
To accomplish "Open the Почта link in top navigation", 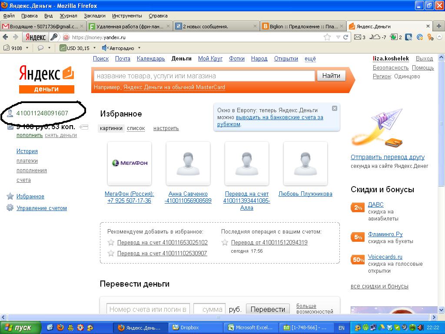I will pos(123,59).
